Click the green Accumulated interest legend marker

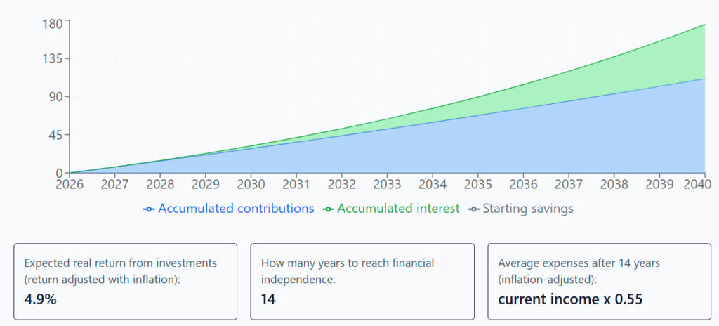[328, 209]
